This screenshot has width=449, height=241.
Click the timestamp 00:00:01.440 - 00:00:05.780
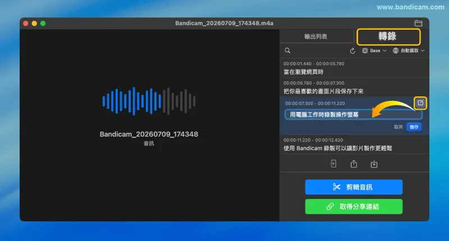click(x=314, y=64)
